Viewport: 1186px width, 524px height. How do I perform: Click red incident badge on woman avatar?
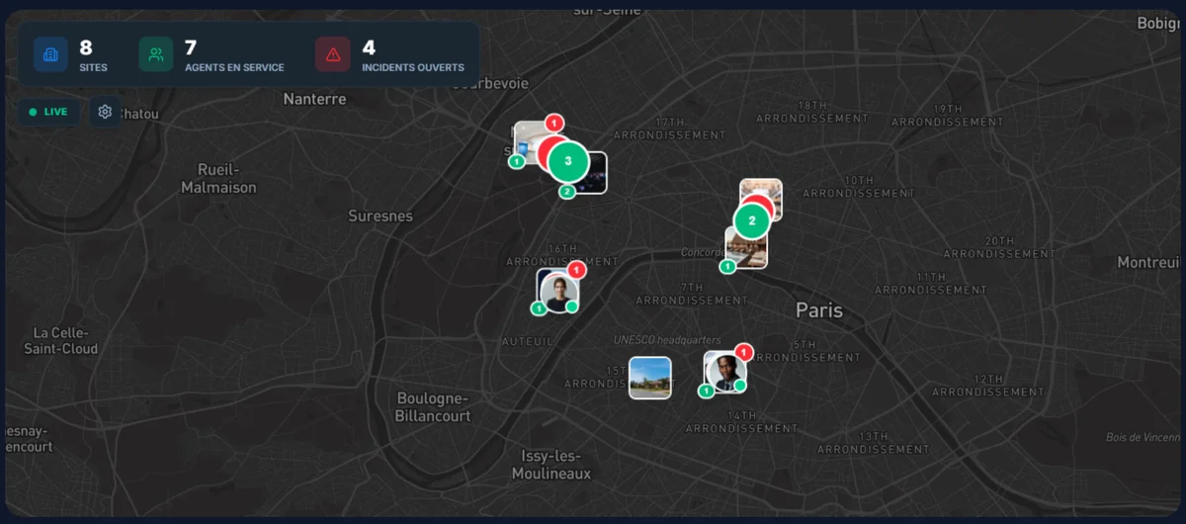pyautogui.click(x=577, y=269)
